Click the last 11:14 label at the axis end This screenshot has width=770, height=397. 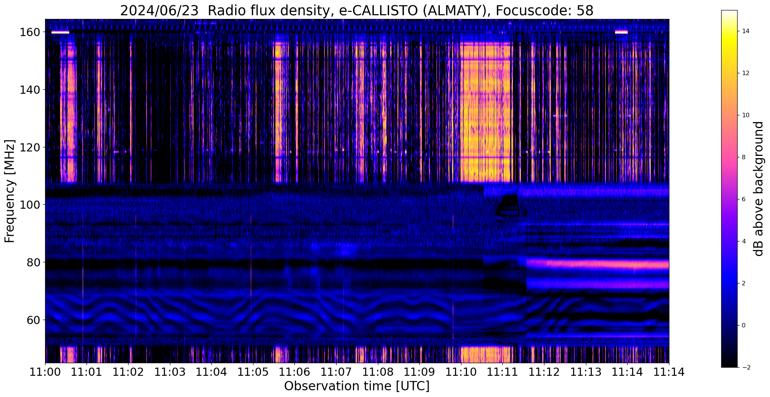(669, 372)
